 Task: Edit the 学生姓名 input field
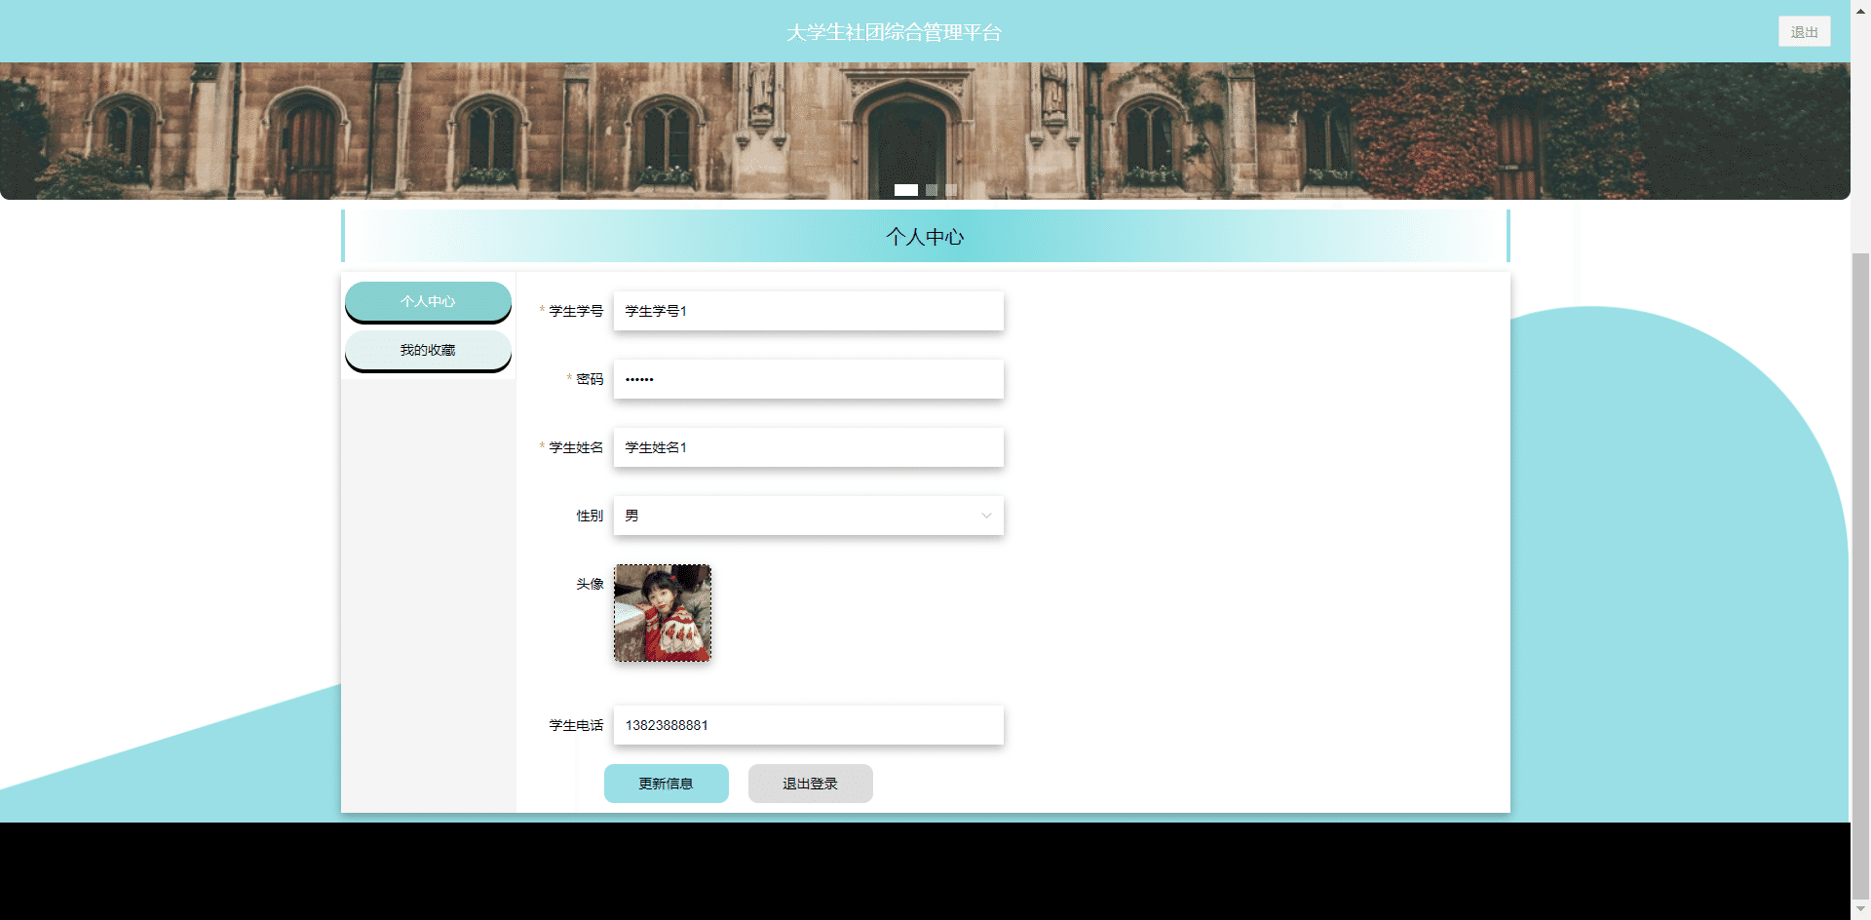808,447
